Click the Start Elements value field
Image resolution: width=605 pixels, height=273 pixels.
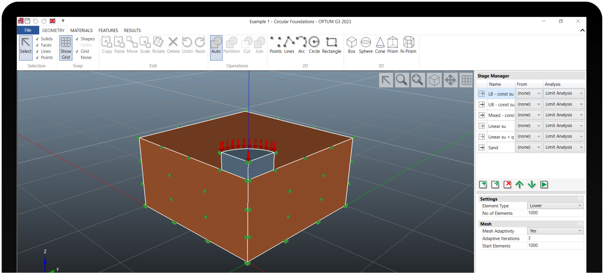pyautogui.click(x=556, y=246)
